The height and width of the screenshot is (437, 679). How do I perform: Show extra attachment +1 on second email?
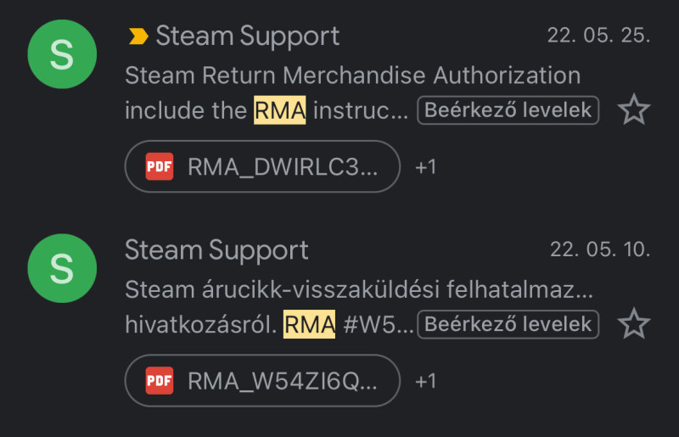[x=425, y=381]
